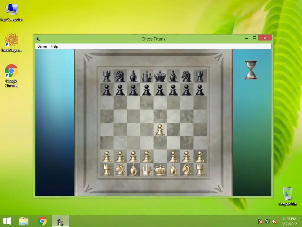302x227 pixels.
Task: Select the white pawn on h2
Action: [200, 157]
